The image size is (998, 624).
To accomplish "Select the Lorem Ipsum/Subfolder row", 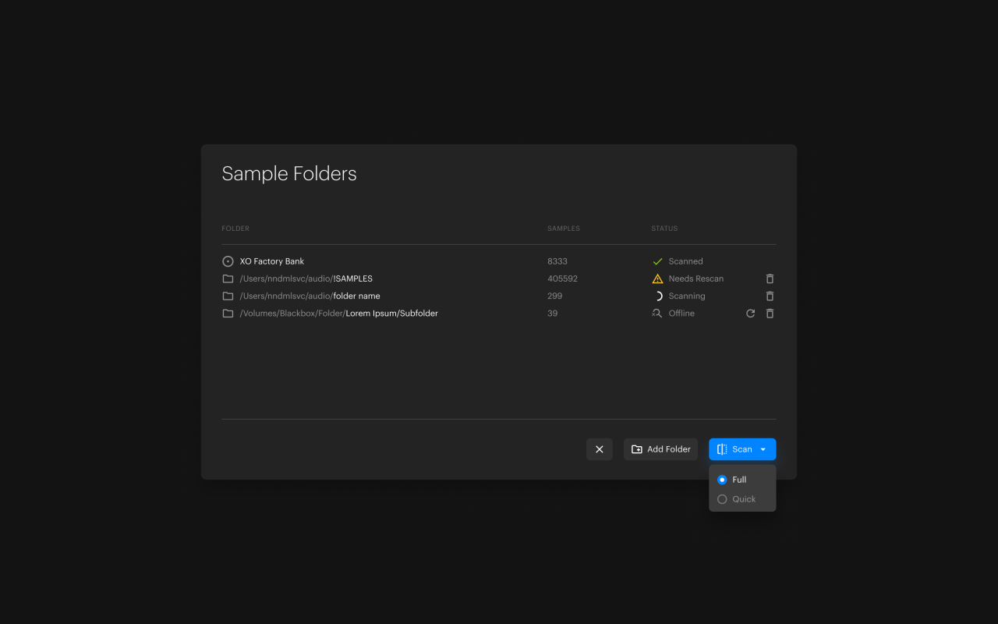I will coord(391,314).
